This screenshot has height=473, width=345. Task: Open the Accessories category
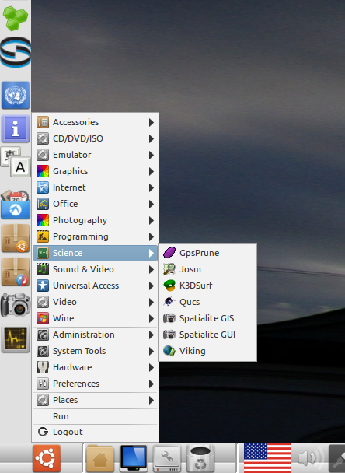(96, 122)
